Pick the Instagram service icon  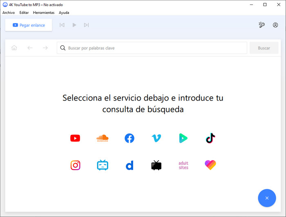tap(75, 166)
